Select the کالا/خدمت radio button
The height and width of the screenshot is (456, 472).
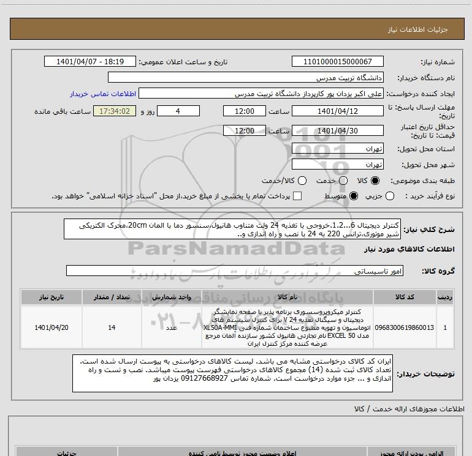point(302,181)
